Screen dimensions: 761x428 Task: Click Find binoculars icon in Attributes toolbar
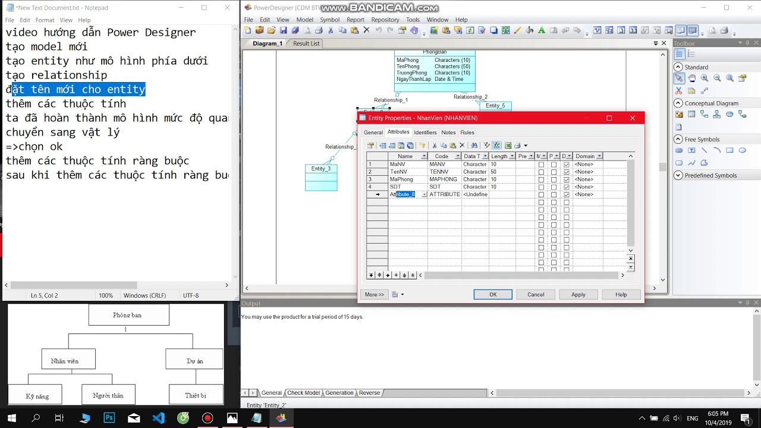pyautogui.click(x=474, y=145)
